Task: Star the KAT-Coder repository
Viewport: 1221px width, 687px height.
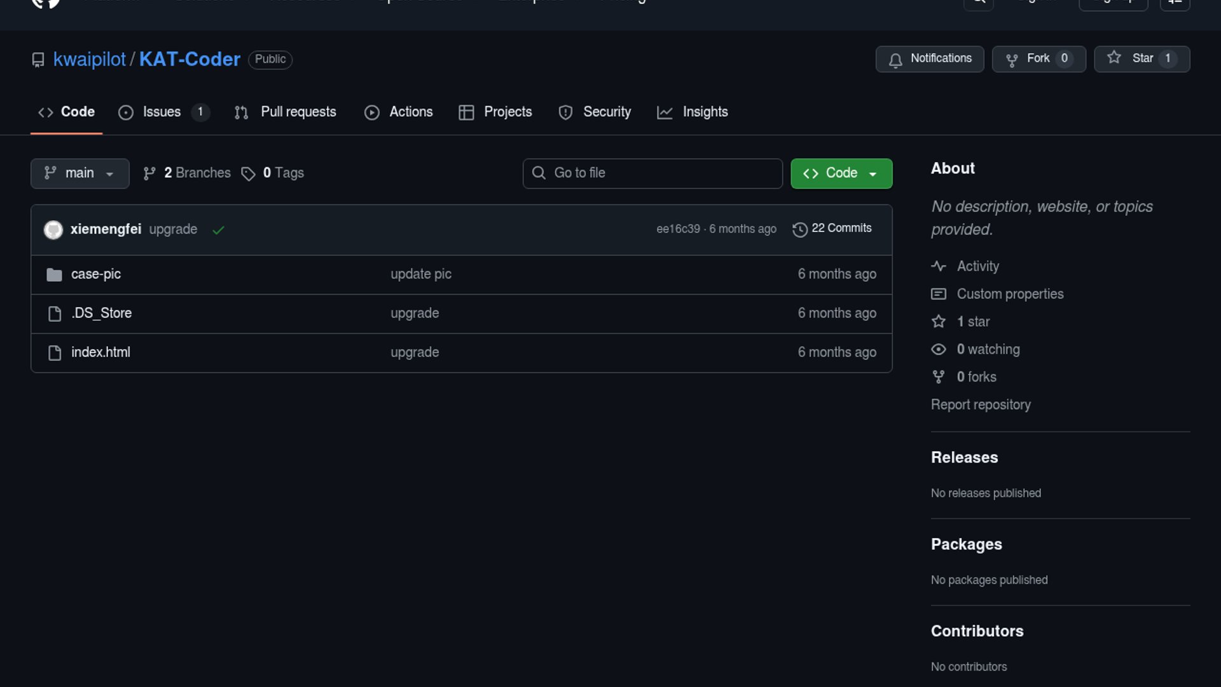Action: click(x=1142, y=59)
